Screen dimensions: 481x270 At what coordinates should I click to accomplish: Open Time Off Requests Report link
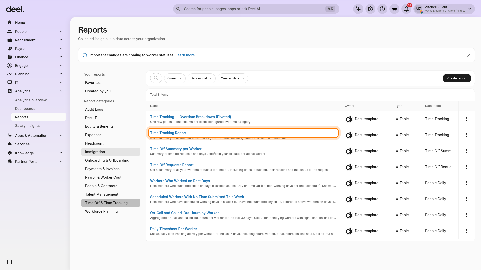coord(172,165)
